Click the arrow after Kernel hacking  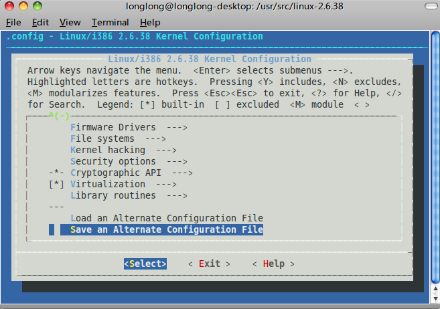tap(166, 150)
